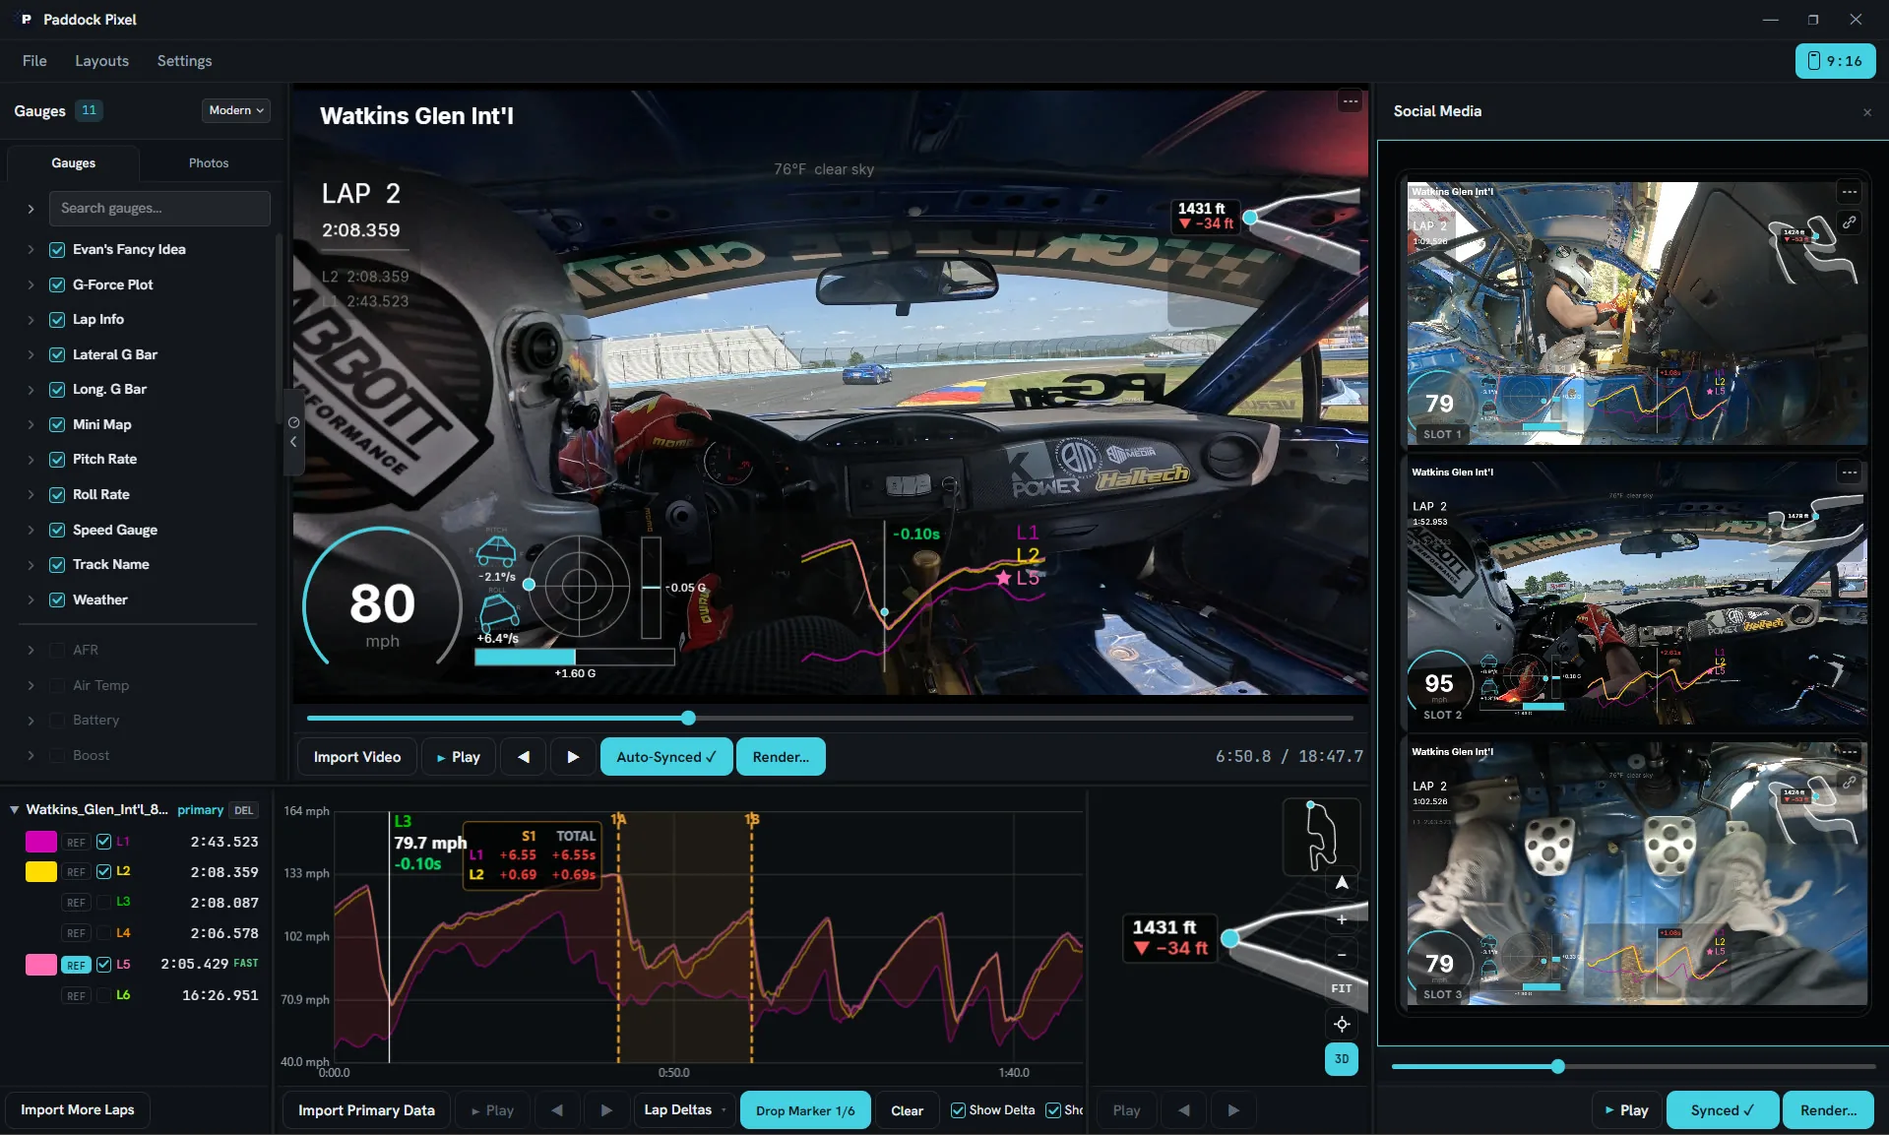Open Slot 2 thumbnail options menu

1850,473
